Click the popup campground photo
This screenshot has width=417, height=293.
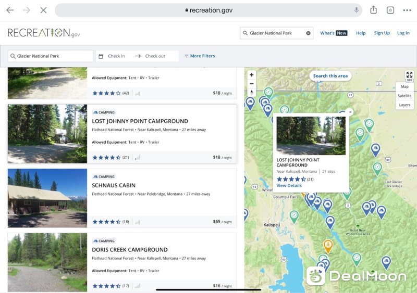click(x=311, y=136)
